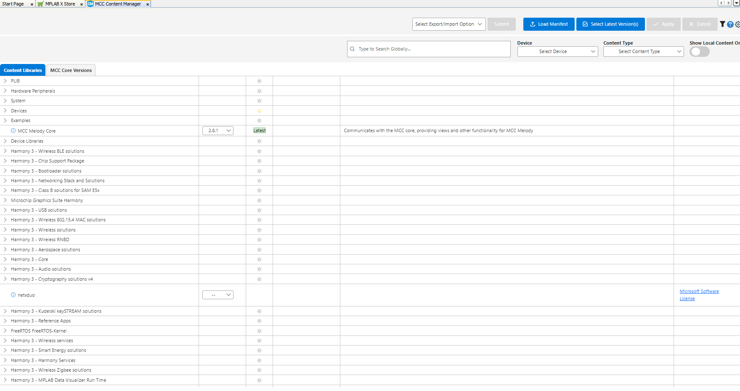
Task: Click sun icon for Harmony 3 - Bootloader solutions
Action: coord(260,171)
